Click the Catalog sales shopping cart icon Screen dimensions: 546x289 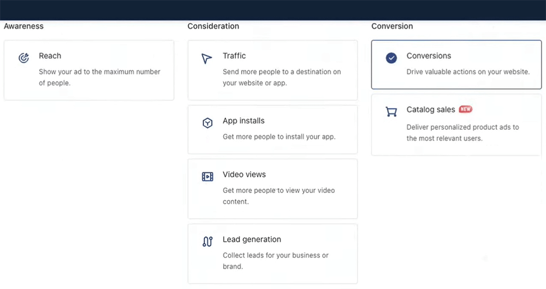(391, 112)
